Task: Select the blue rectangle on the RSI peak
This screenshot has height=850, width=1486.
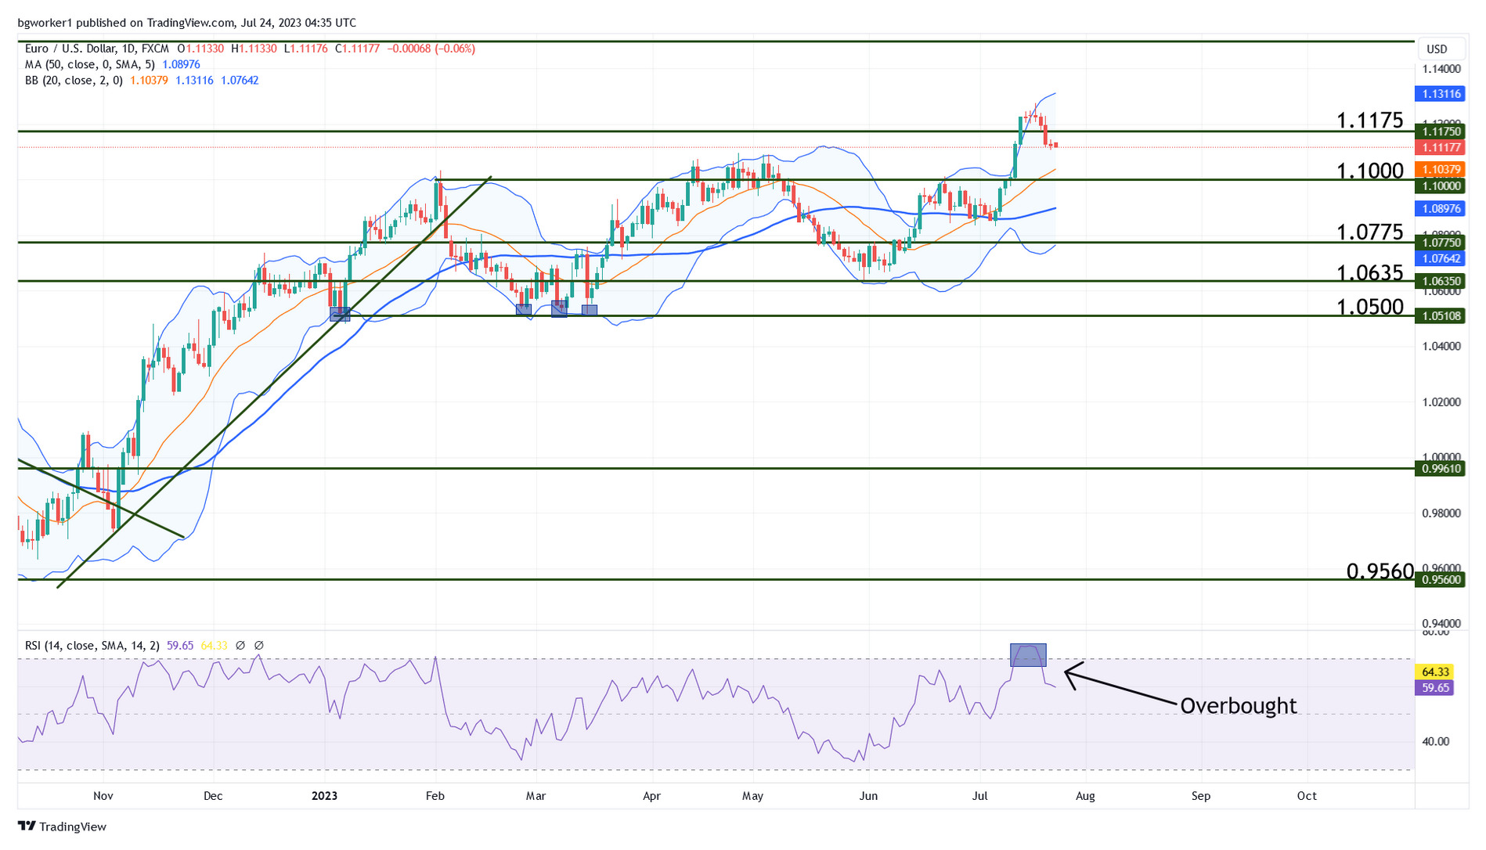Action: point(1027,655)
